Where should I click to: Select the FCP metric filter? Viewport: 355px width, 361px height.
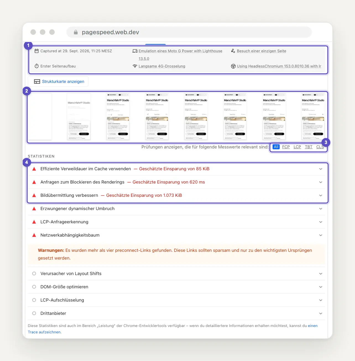pos(286,147)
